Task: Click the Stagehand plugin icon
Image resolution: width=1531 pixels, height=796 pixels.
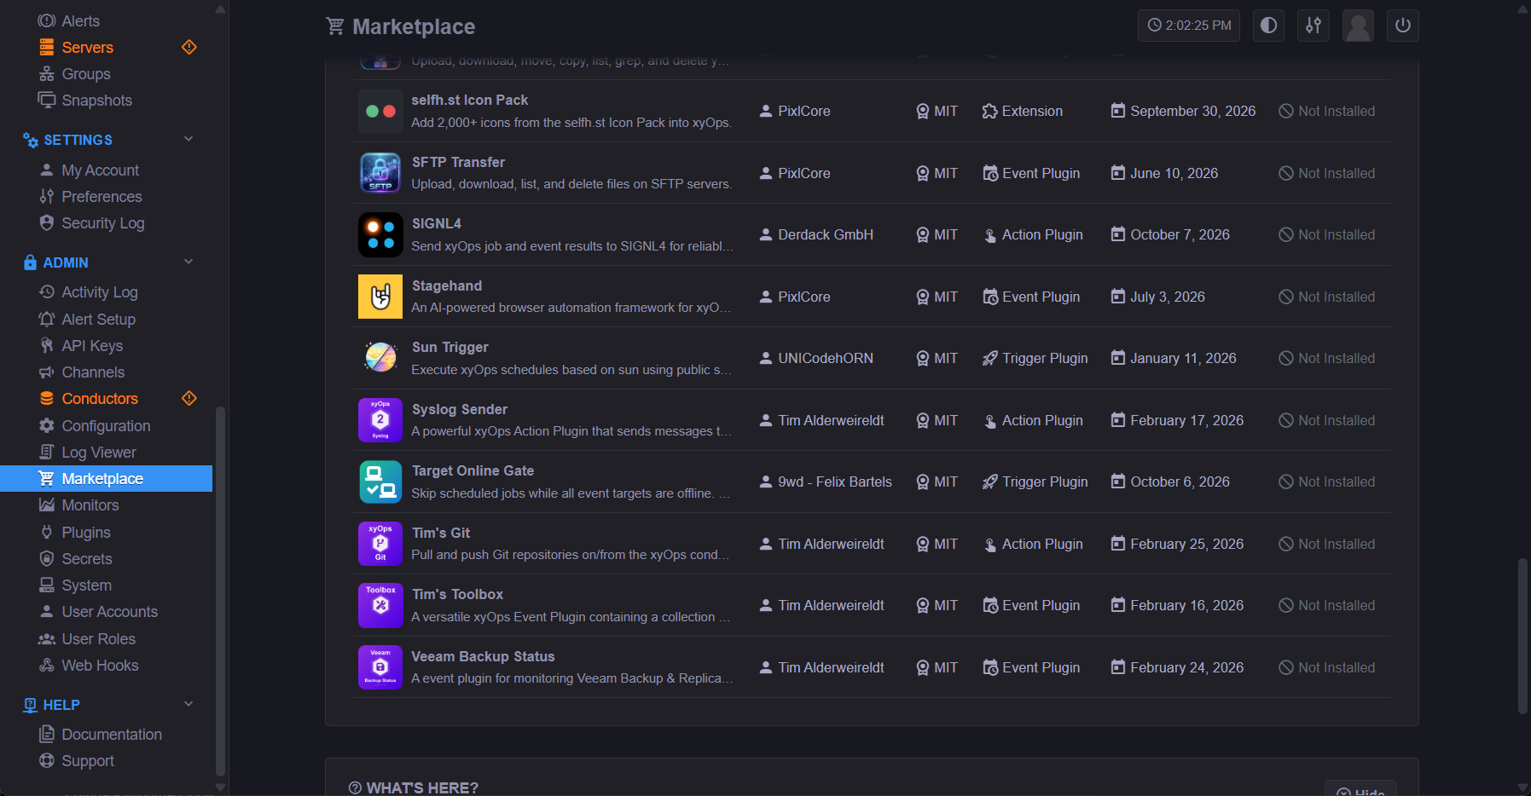Action: coord(380,297)
